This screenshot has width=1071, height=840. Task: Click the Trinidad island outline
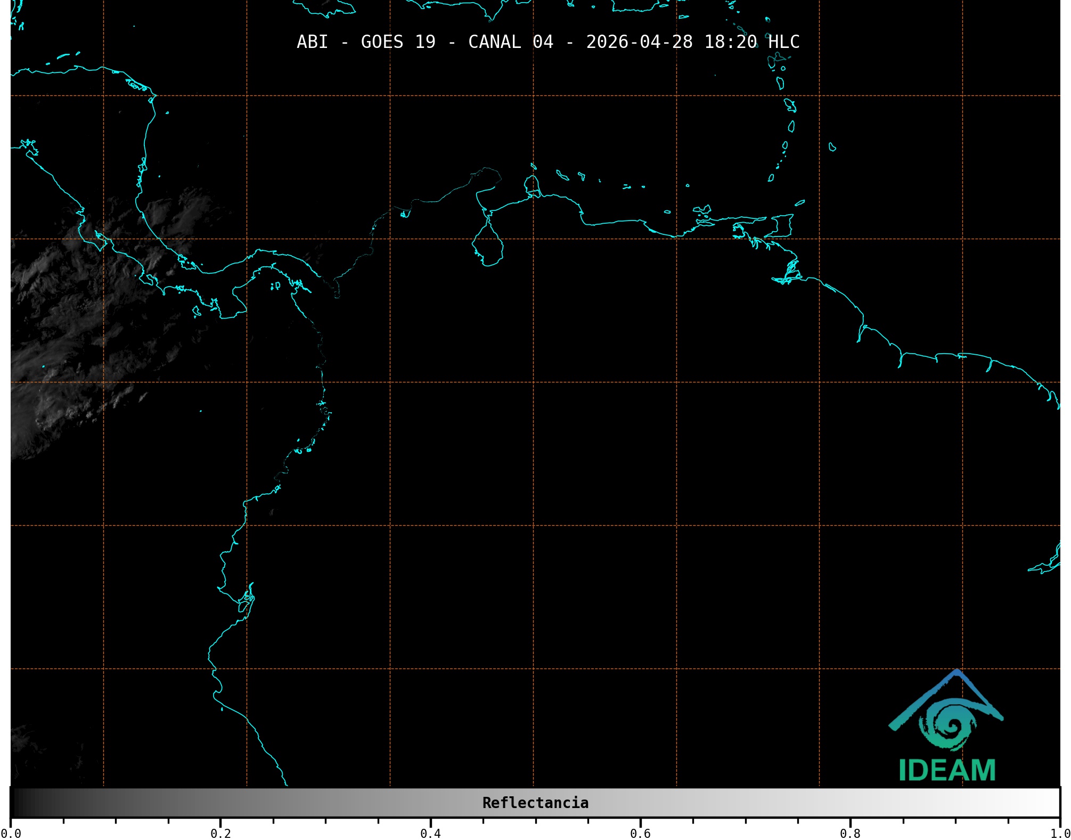[782, 225]
